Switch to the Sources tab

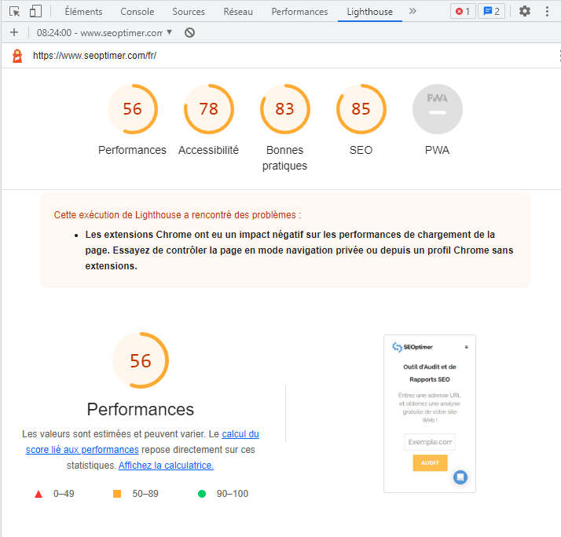[x=189, y=12]
